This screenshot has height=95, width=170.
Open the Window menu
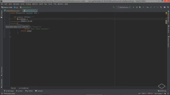[x=60, y=4]
